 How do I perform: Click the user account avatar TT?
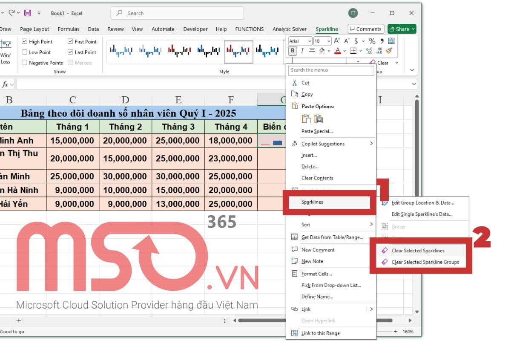353,13
